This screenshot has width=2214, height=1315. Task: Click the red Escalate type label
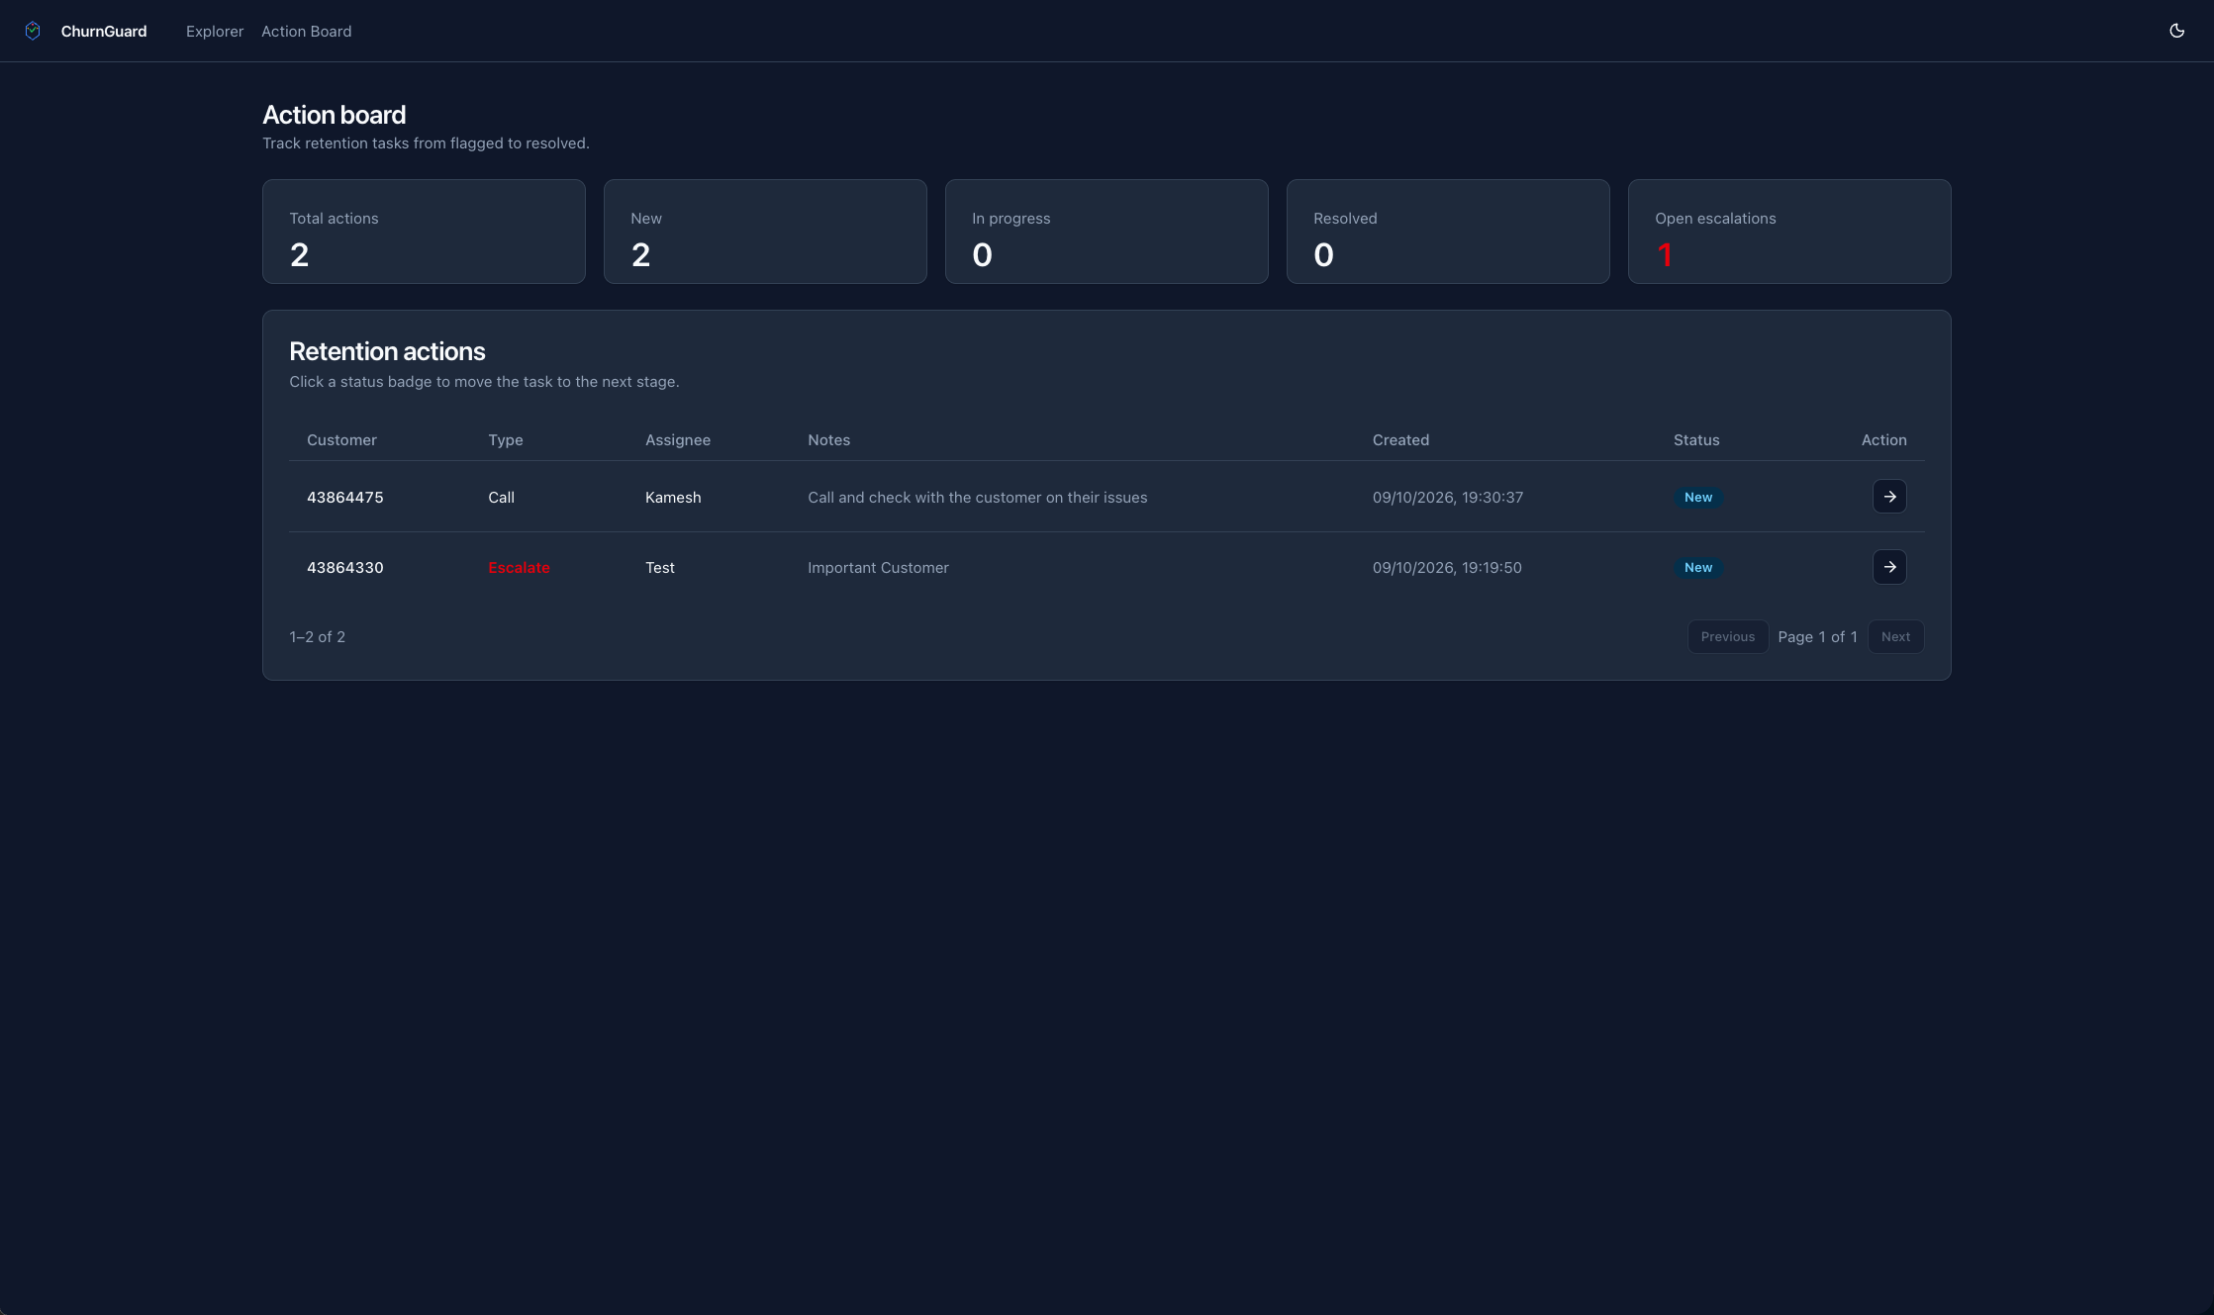(519, 568)
